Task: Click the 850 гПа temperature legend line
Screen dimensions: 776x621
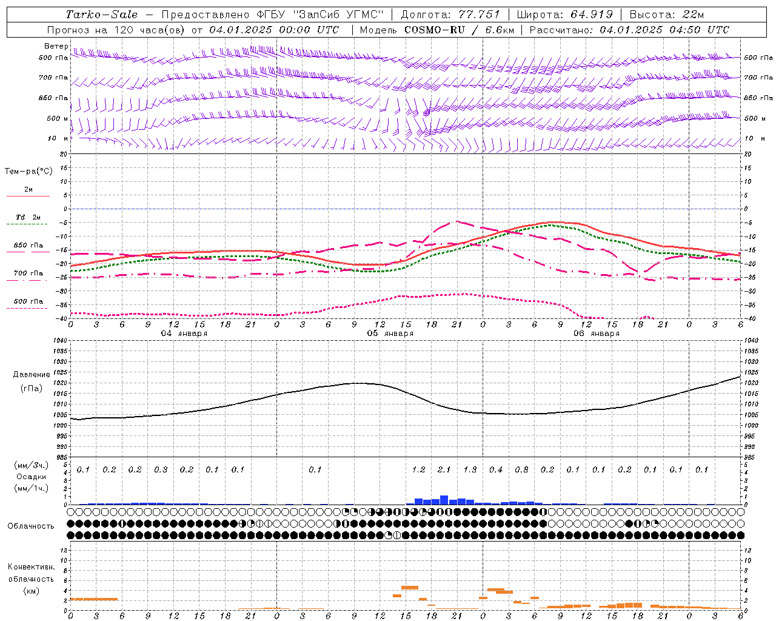Action: (28, 252)
